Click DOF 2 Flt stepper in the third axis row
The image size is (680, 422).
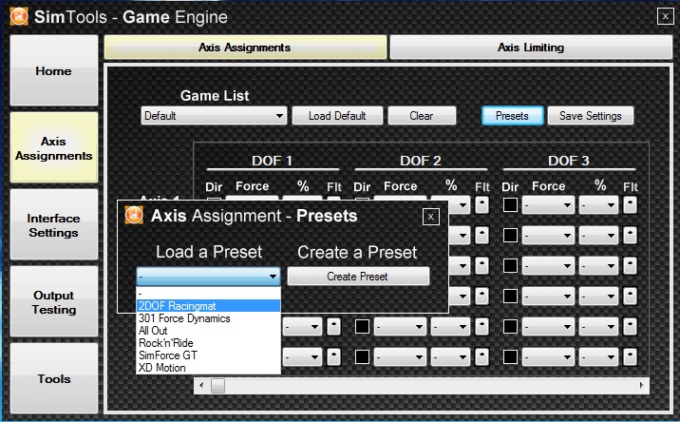click(482, 266)
